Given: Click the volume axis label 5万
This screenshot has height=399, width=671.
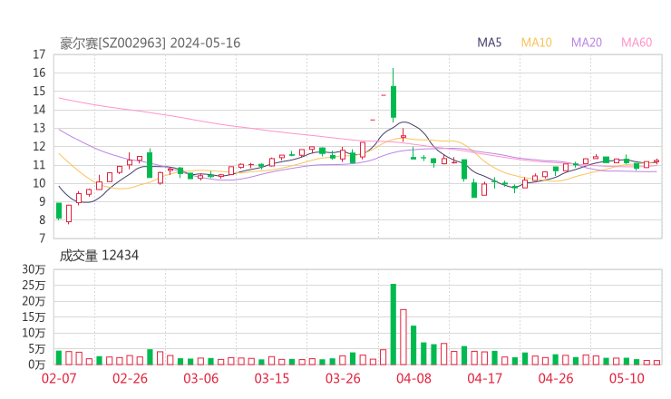Looking at the screenshot, I should (37, 349).
